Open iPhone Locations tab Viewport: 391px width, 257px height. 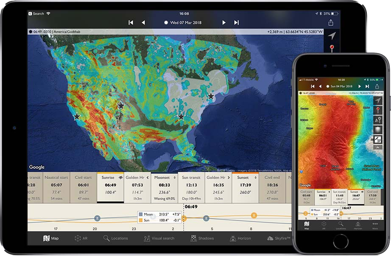341,225
